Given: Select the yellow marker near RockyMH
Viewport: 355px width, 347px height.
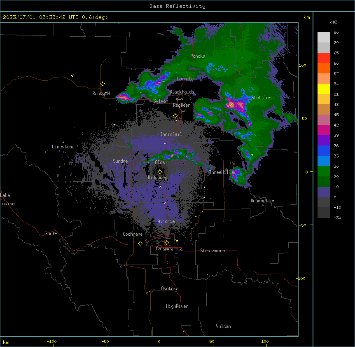Looking at the screenshot, I should tap(103, 84).
